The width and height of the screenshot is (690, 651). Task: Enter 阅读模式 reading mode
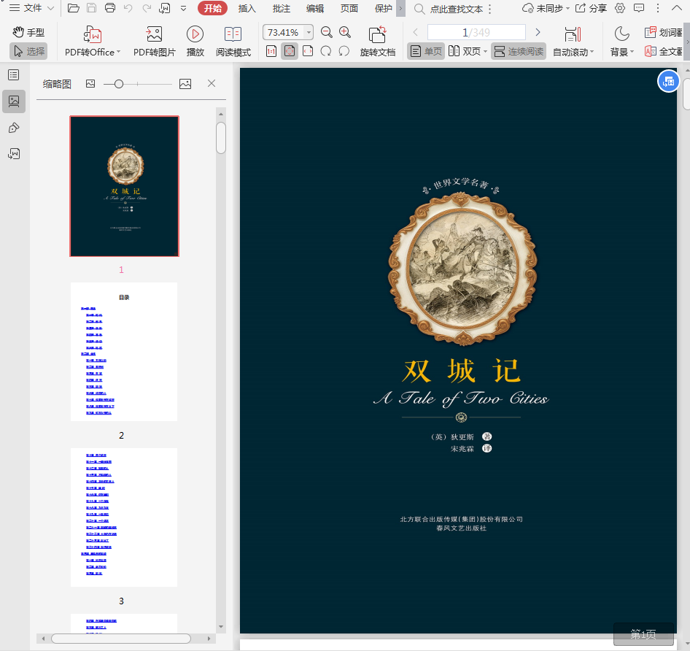click(233, 34)
